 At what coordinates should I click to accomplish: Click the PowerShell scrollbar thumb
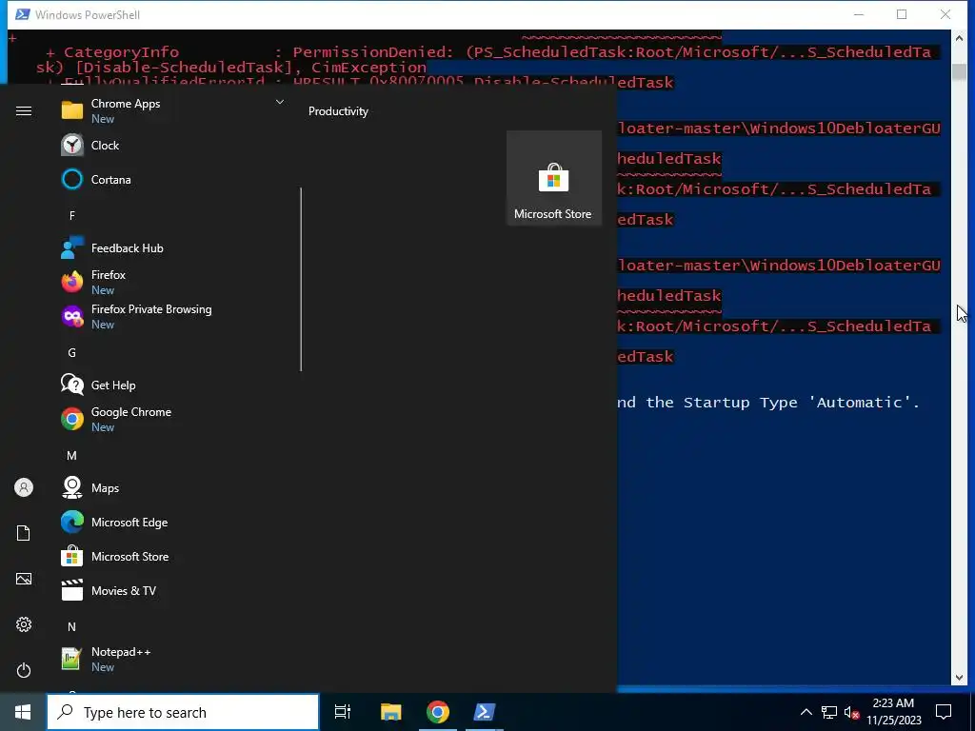point(959,71)
